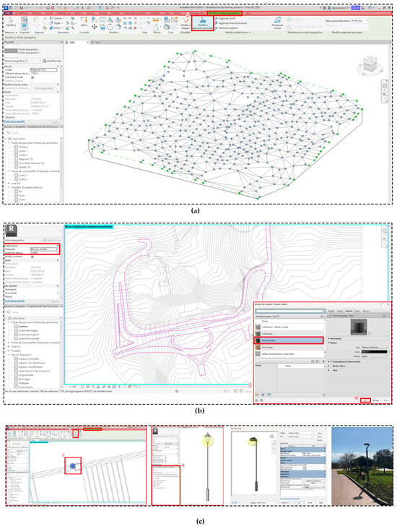
Task: Click the Move tool icon in ribbon
Action: click(94, 27)
